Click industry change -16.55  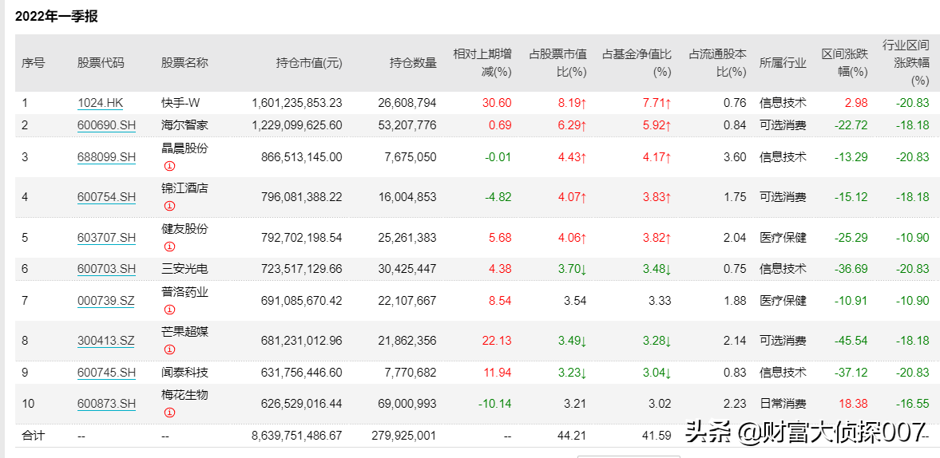tap(912, 404)
